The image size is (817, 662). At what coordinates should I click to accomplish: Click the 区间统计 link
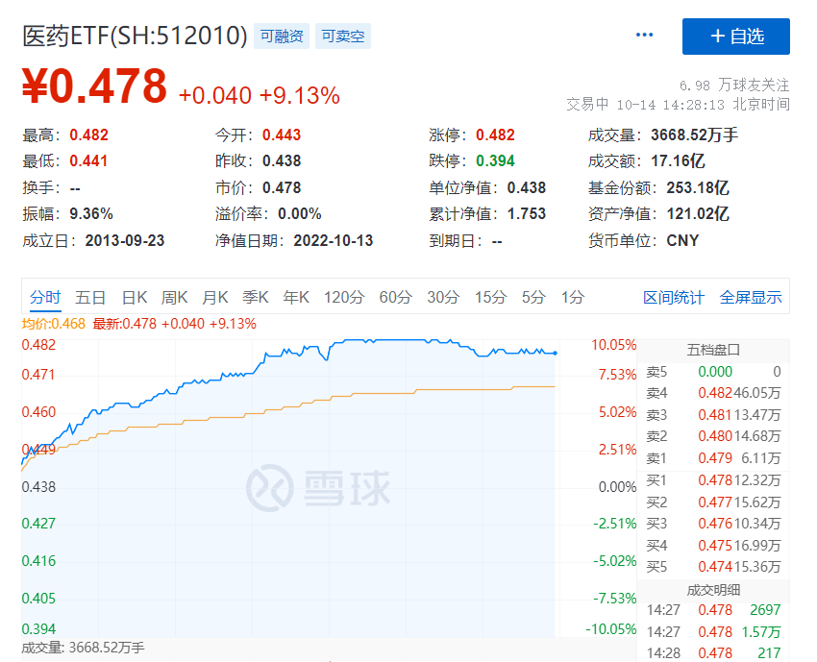coord(674,298)
